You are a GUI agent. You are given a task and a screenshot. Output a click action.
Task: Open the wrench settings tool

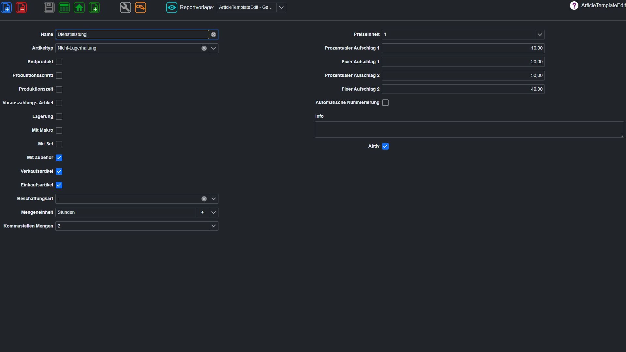pos(126,7)
